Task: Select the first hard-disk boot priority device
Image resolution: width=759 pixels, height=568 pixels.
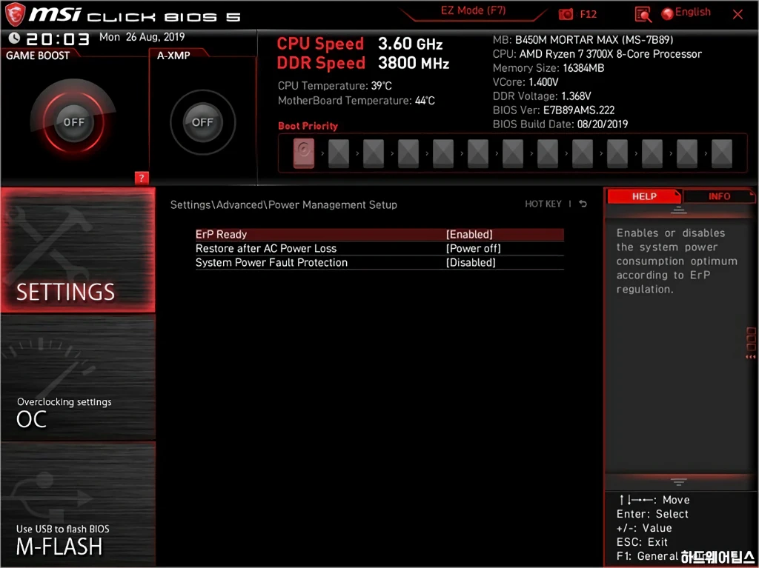Action: pyautogui.click(x=303, y=153)
